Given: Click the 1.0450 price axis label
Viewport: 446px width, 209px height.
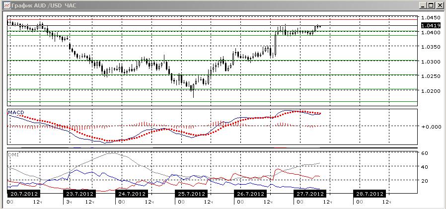Looking at the screenshot, I should click(x=430, y=18).
